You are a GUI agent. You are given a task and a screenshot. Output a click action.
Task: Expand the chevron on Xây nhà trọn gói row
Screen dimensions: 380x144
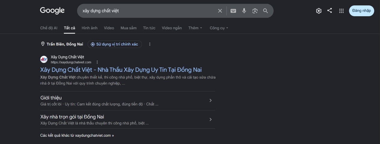click(210, 119)
